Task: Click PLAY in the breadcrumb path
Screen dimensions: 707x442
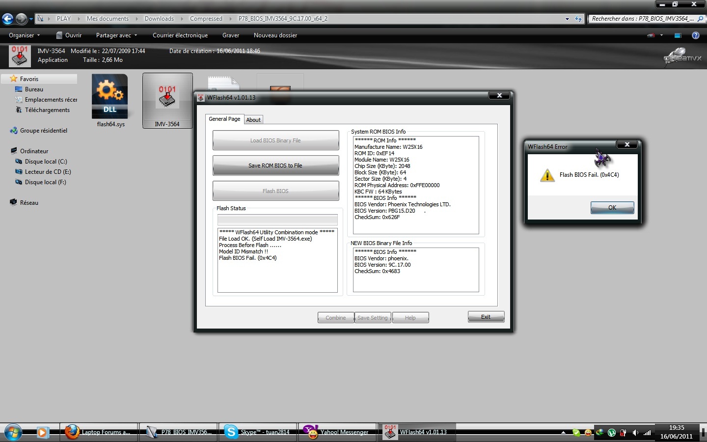Action: tap(64, 19)
